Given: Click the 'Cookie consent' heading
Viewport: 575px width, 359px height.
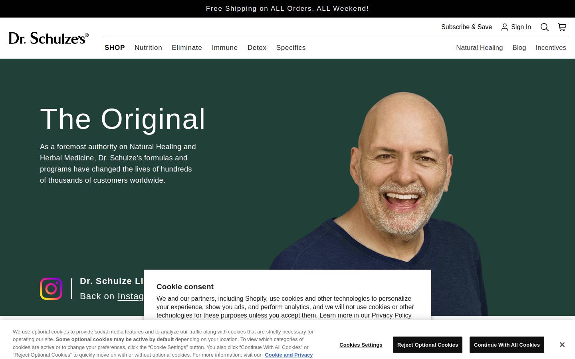Looking at the screenshot, I should tap(185, 286).
